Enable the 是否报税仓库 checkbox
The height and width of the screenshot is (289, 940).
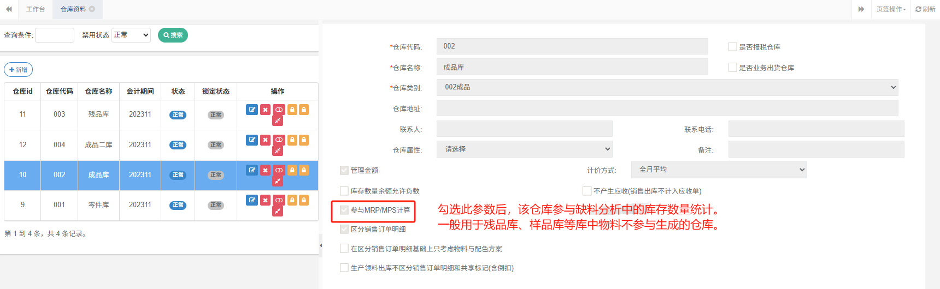(732, 47)
